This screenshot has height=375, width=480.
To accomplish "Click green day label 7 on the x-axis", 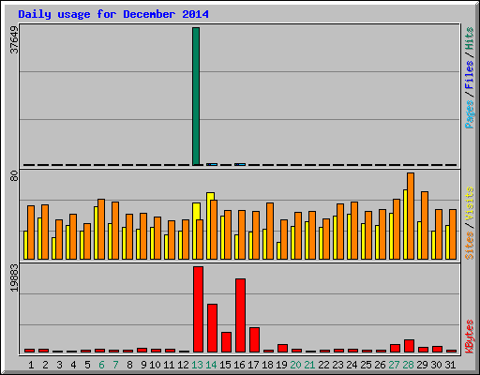I will [x=115, y=365].
